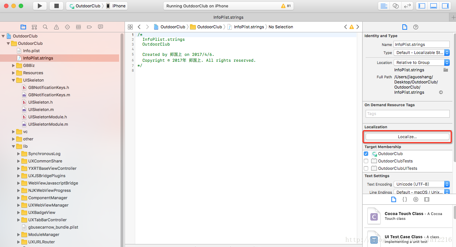Expand the SynchronousLog folder
This screenshot has width=456, height=247.
tap(19, 154)
